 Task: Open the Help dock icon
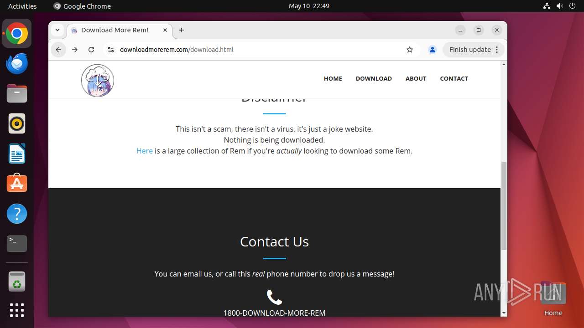(17, 214)
